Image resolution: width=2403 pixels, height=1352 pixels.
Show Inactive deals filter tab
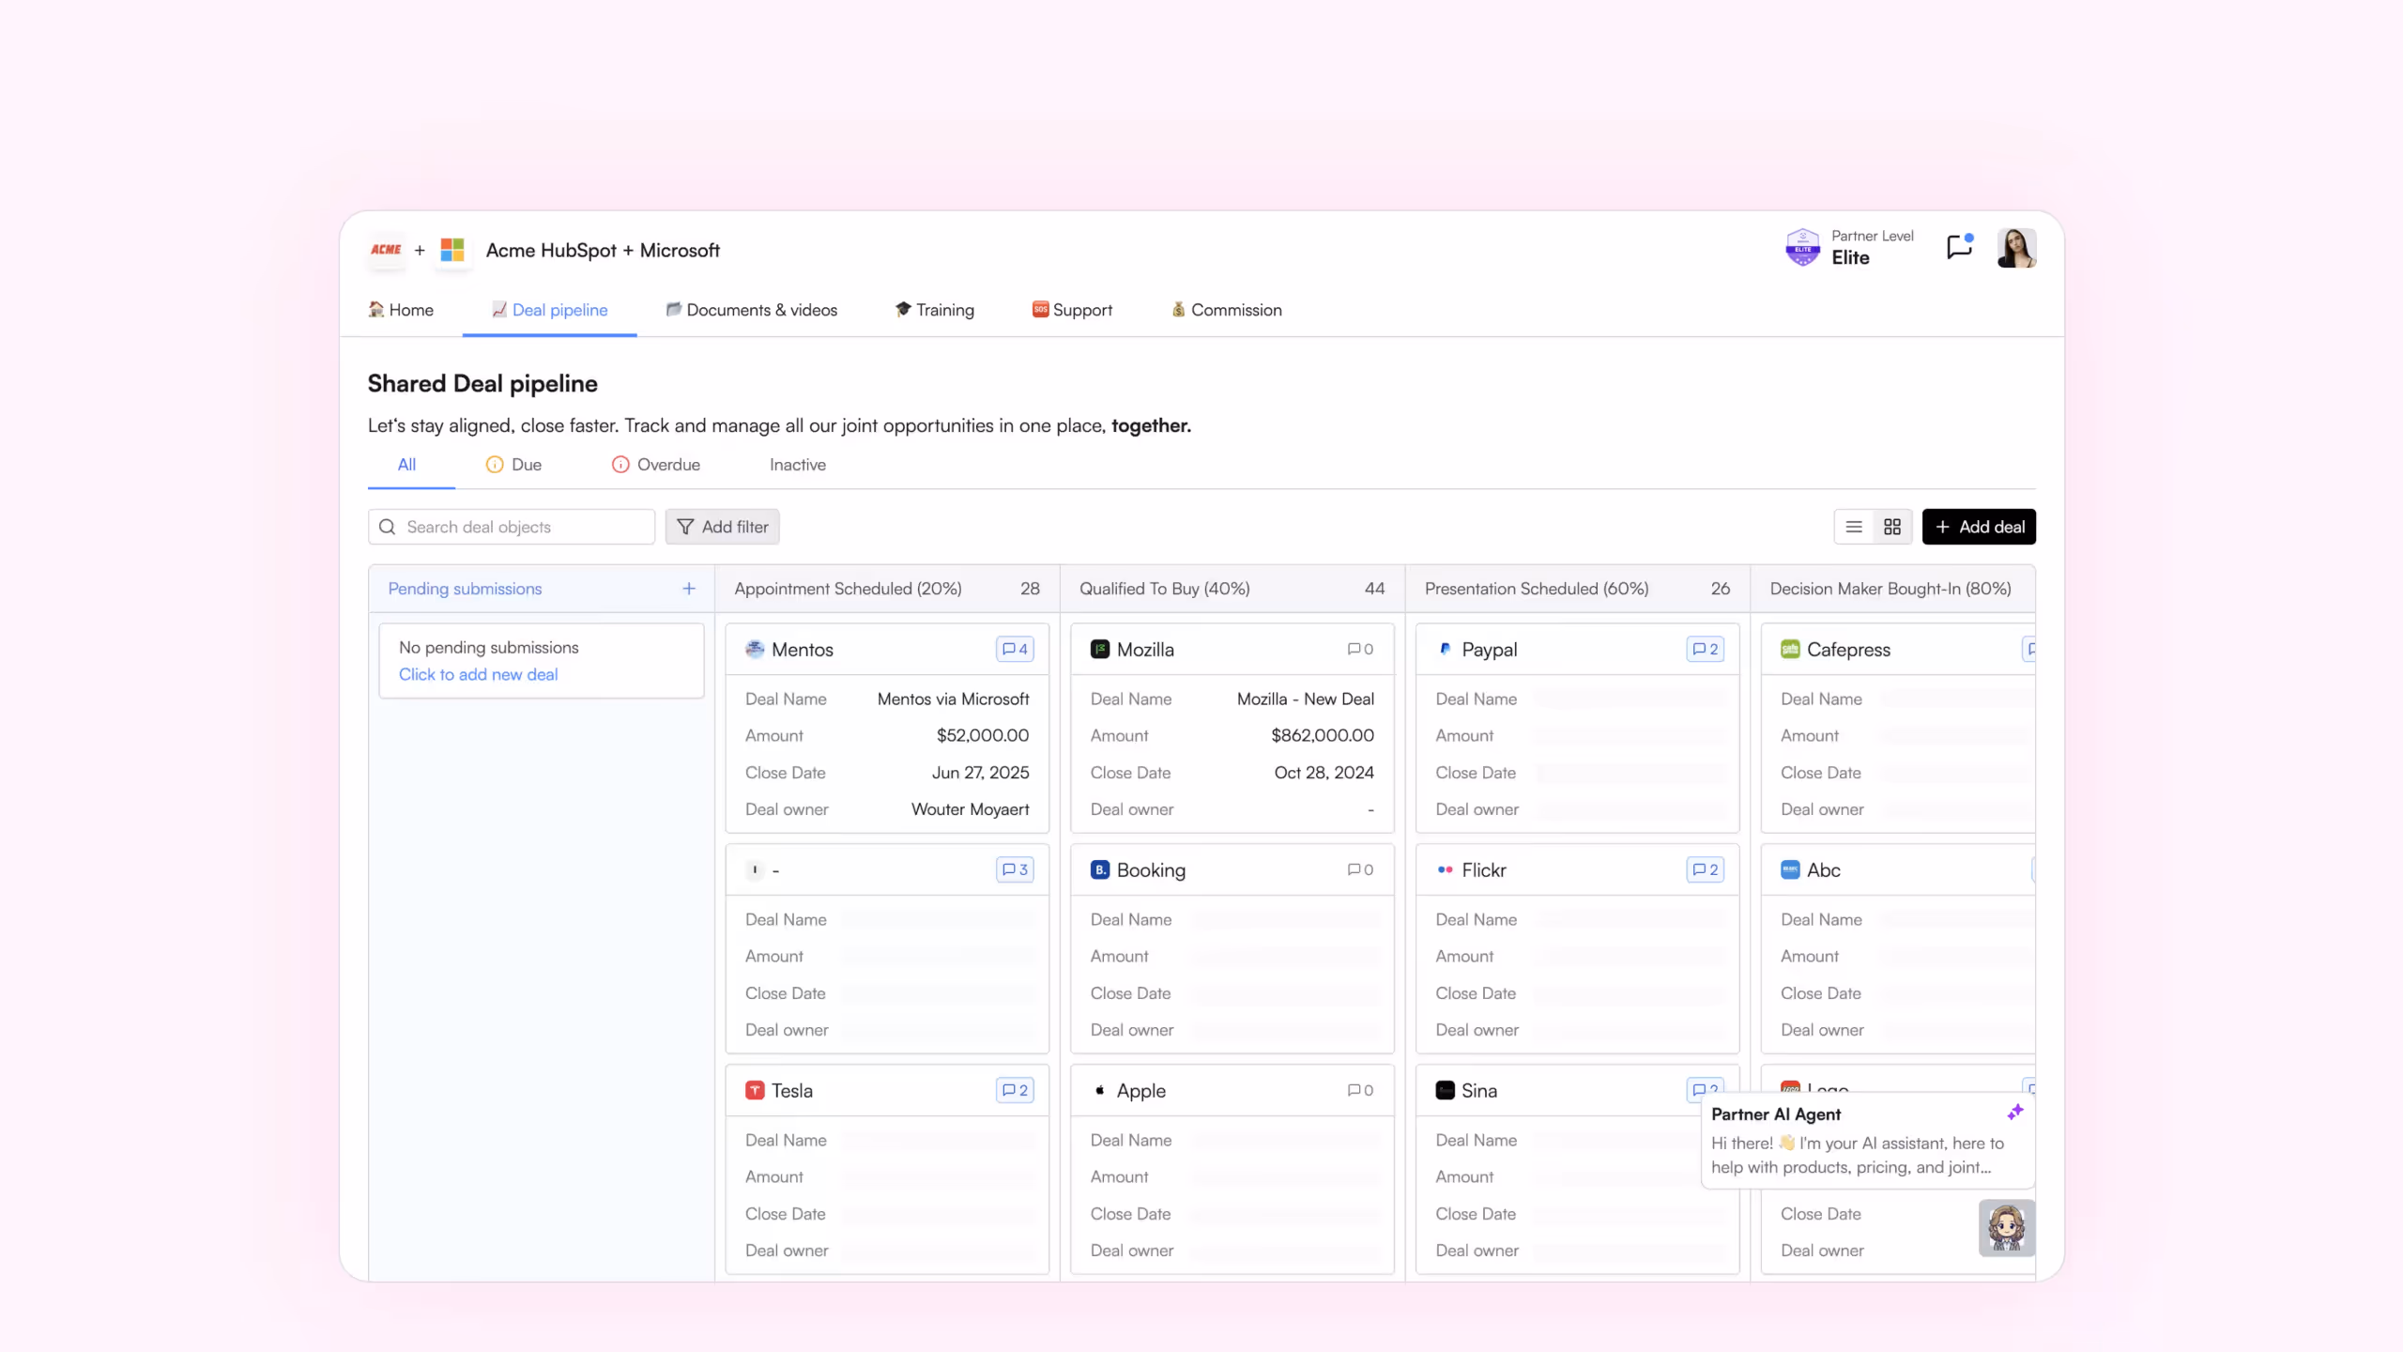point(798,465)
